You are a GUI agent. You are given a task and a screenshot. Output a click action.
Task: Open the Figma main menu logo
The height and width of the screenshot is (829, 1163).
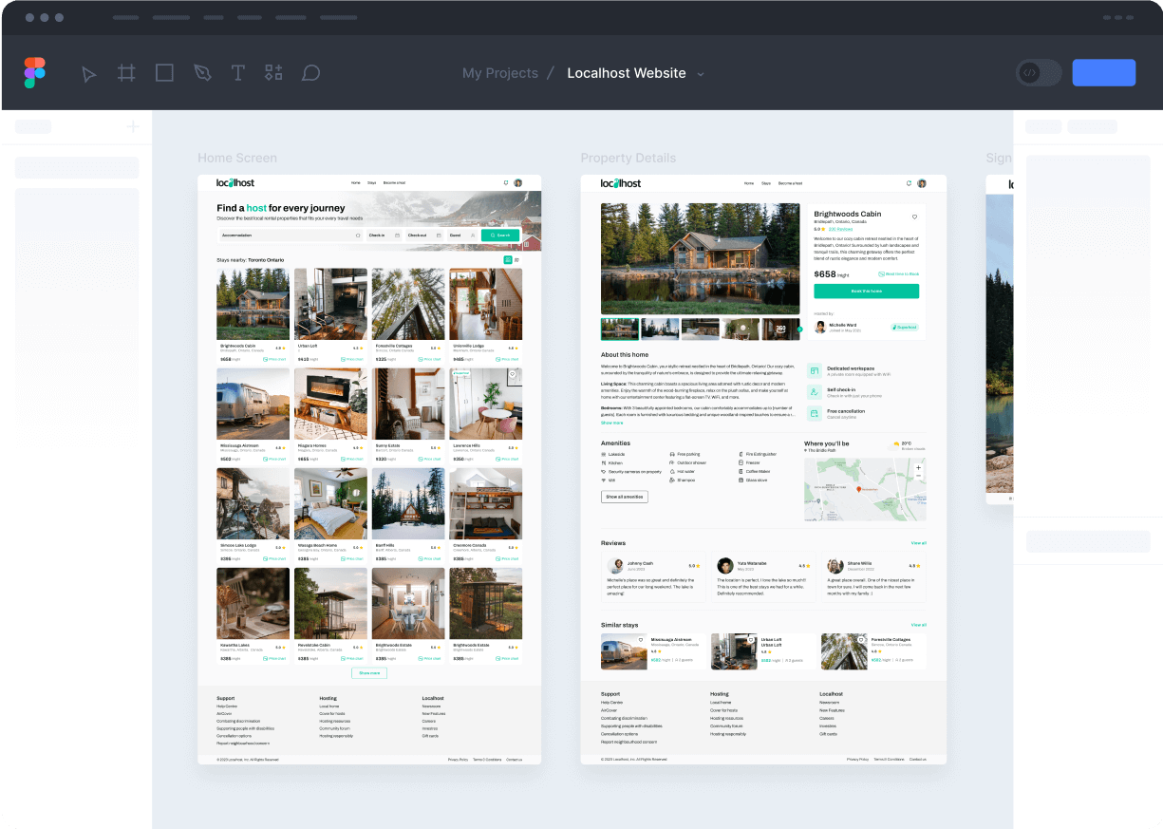35,73
